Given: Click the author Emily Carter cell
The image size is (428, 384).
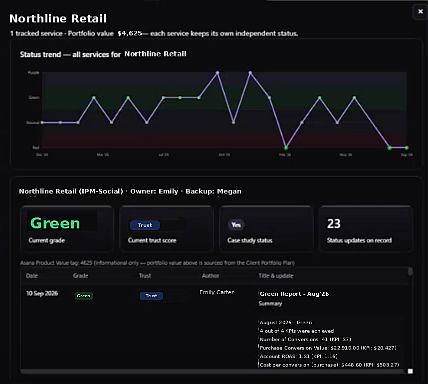Looking at the screenshot, I should (216, 292).
